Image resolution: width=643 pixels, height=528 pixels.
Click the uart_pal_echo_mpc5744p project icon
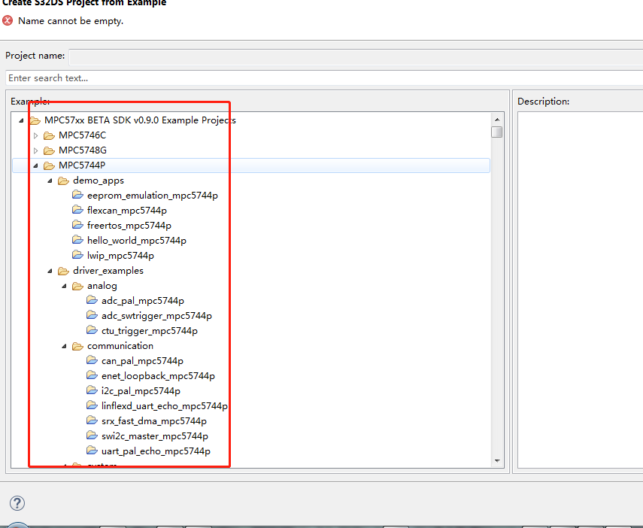click(x=93, y=451)
